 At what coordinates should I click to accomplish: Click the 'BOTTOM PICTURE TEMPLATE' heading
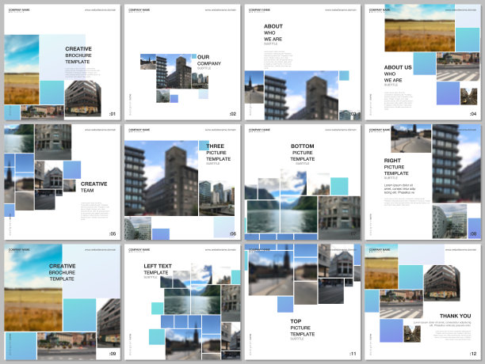click(302, 153)
